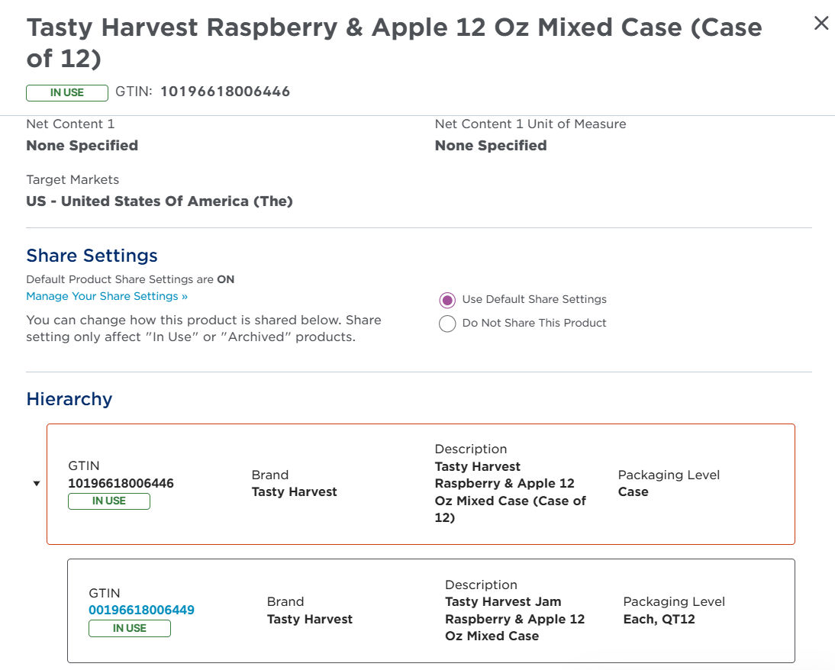Select the Each QT12 hierarchy card
Image resolution: width=835 pixels, height=670 pixels.
[x=430, y=611]
